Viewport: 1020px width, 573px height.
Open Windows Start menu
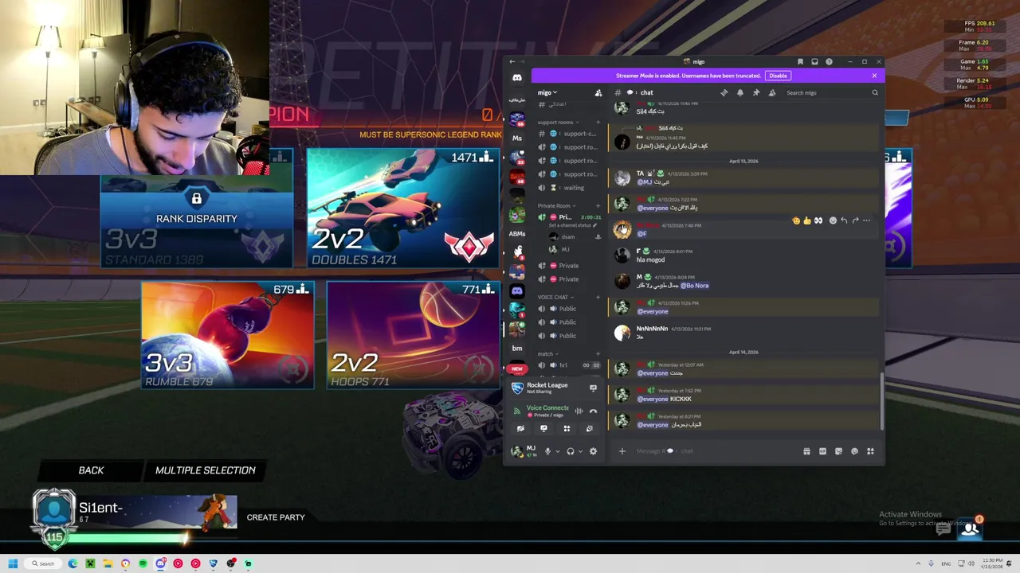pyautogui.click(x=13, y=563)
